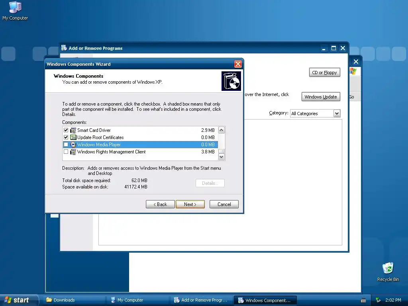Screen dimensions: 408x306
Task: Click the CD or Floppy button
Action: [324, 73]
